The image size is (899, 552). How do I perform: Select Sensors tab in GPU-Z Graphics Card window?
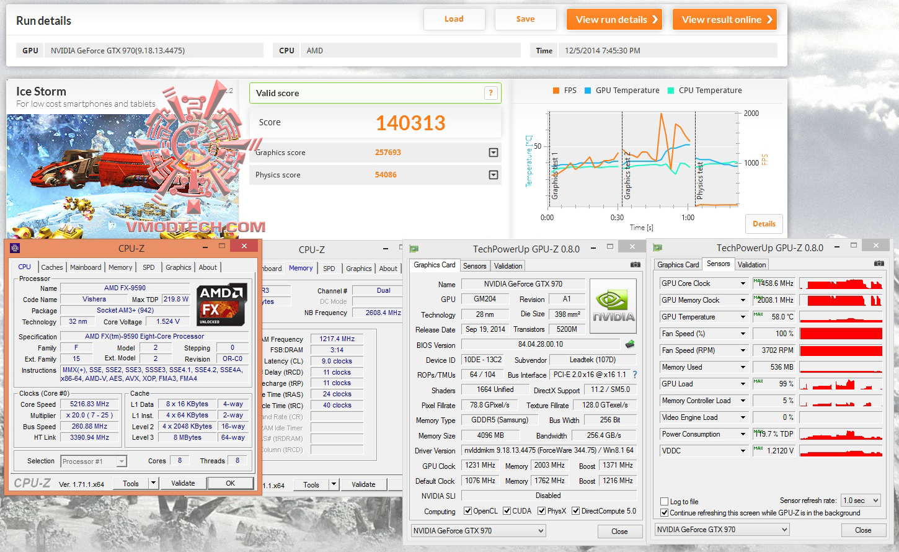pyautogui.click(x=475, y=266)
